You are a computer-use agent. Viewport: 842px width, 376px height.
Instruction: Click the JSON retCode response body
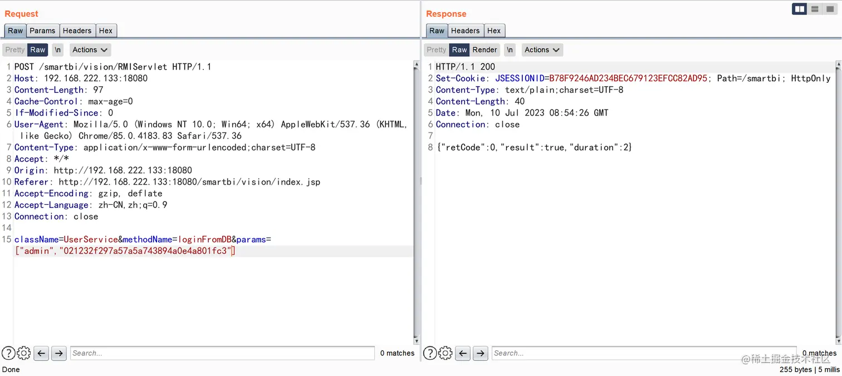[x=535, y=147]
